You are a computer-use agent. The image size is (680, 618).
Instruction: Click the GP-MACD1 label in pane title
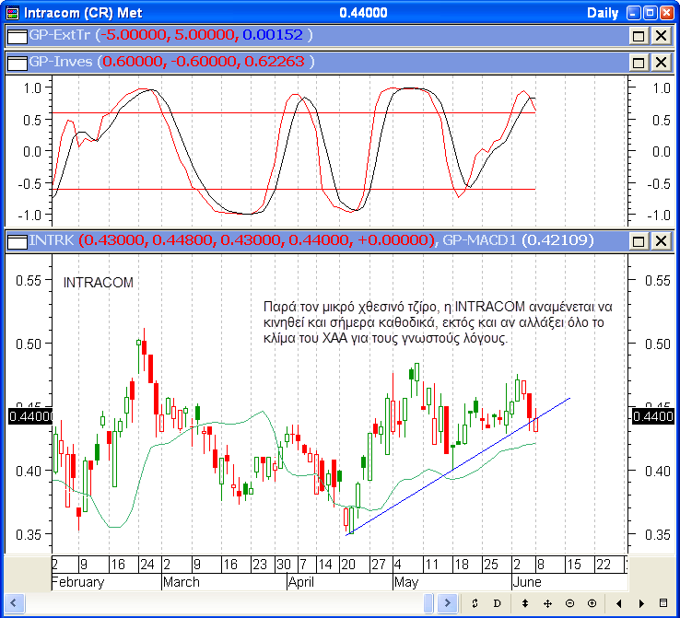pos(479,240)
